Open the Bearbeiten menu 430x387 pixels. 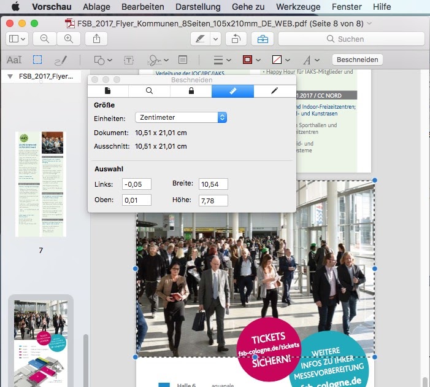[143, 7]
